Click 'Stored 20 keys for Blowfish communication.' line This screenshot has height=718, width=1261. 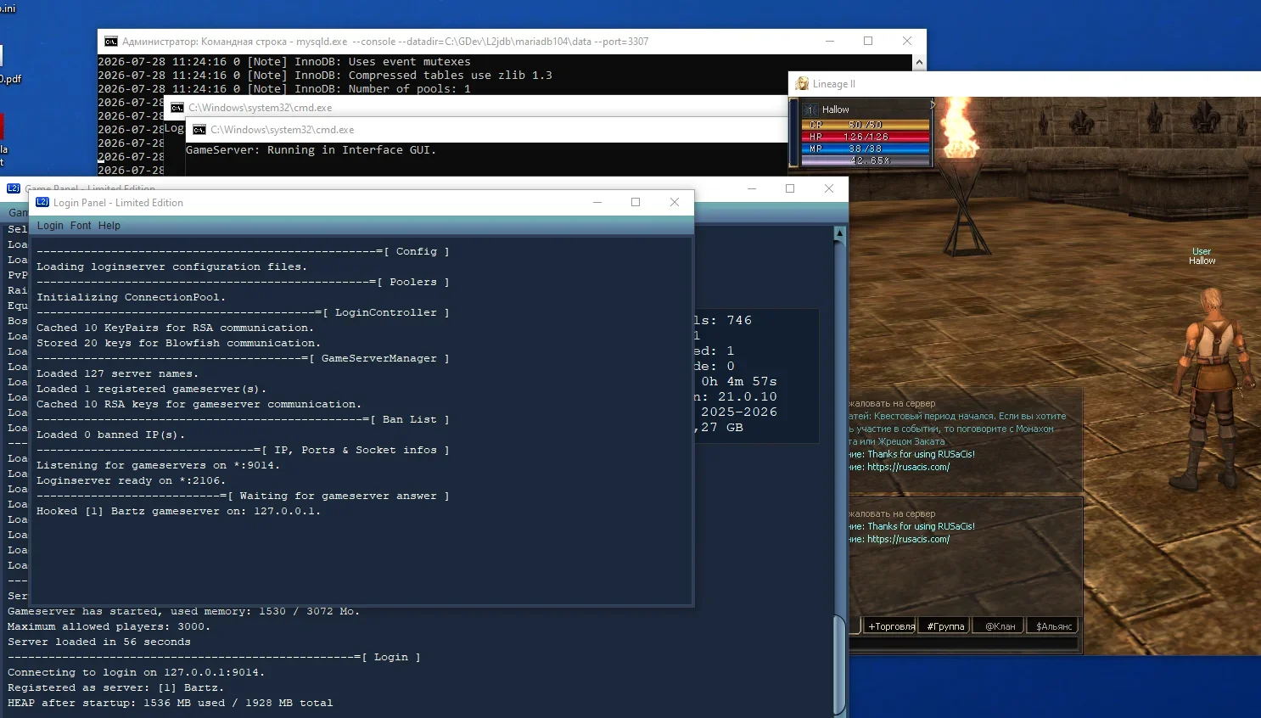(x=179, y=344)
